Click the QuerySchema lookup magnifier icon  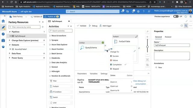82,47
